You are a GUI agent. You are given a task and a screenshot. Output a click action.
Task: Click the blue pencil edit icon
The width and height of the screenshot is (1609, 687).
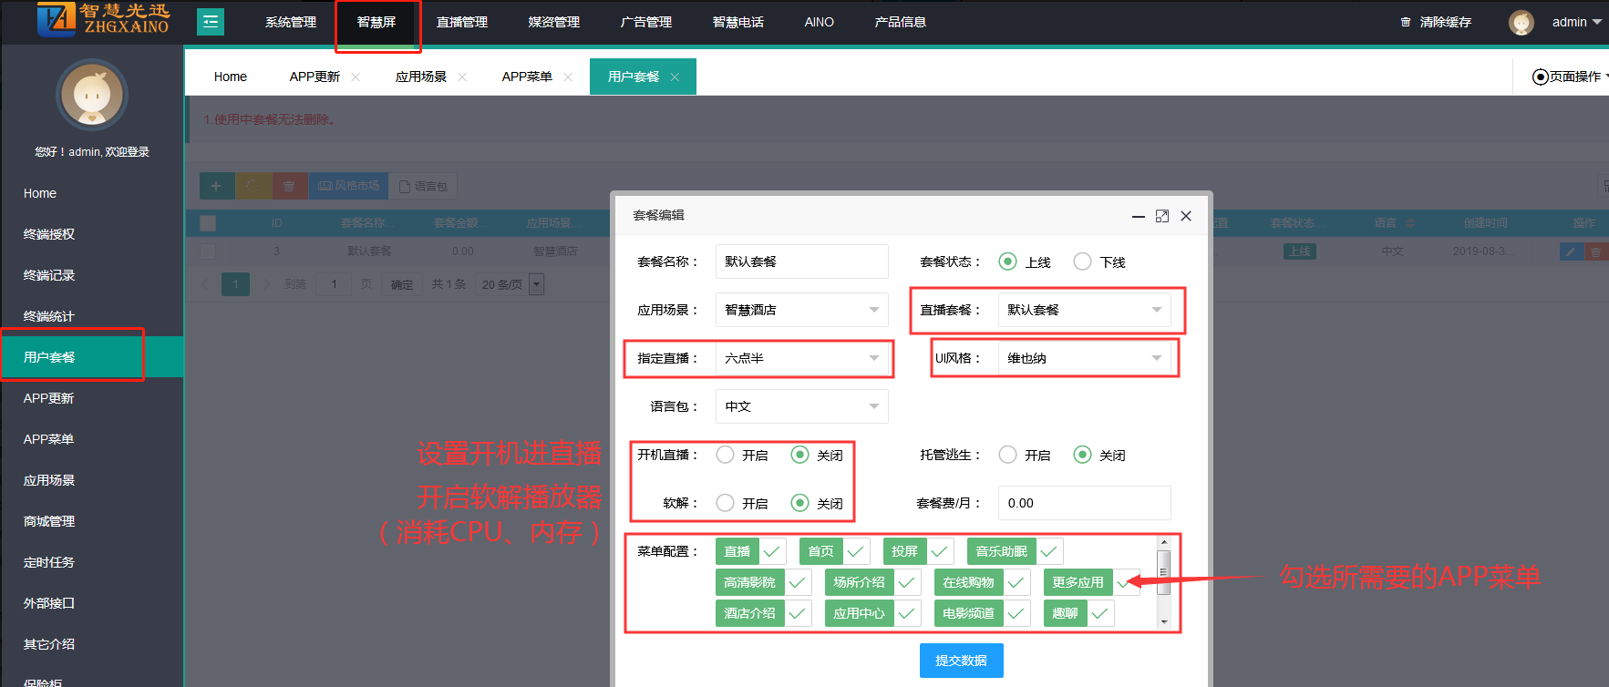[1571, 251]
